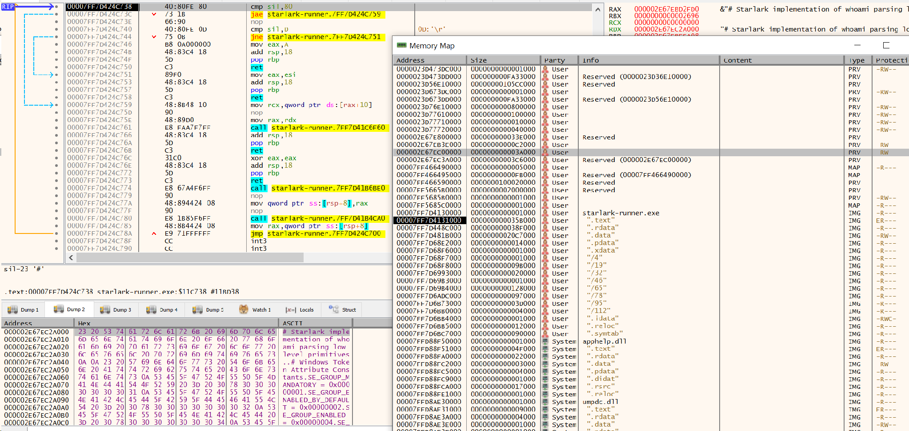Click the RIP indicator label
The height and width of the screenshot is (431, 909).
pyautogui.click(x=8, y=7)
